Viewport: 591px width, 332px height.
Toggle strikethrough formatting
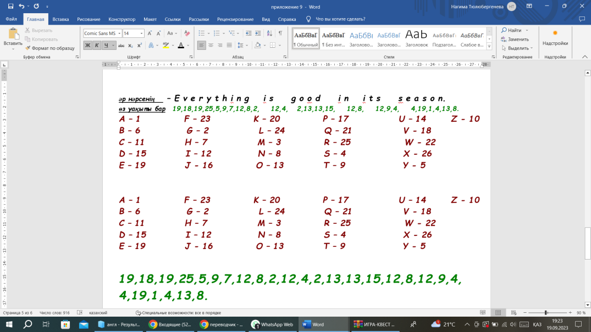[121, 45]
